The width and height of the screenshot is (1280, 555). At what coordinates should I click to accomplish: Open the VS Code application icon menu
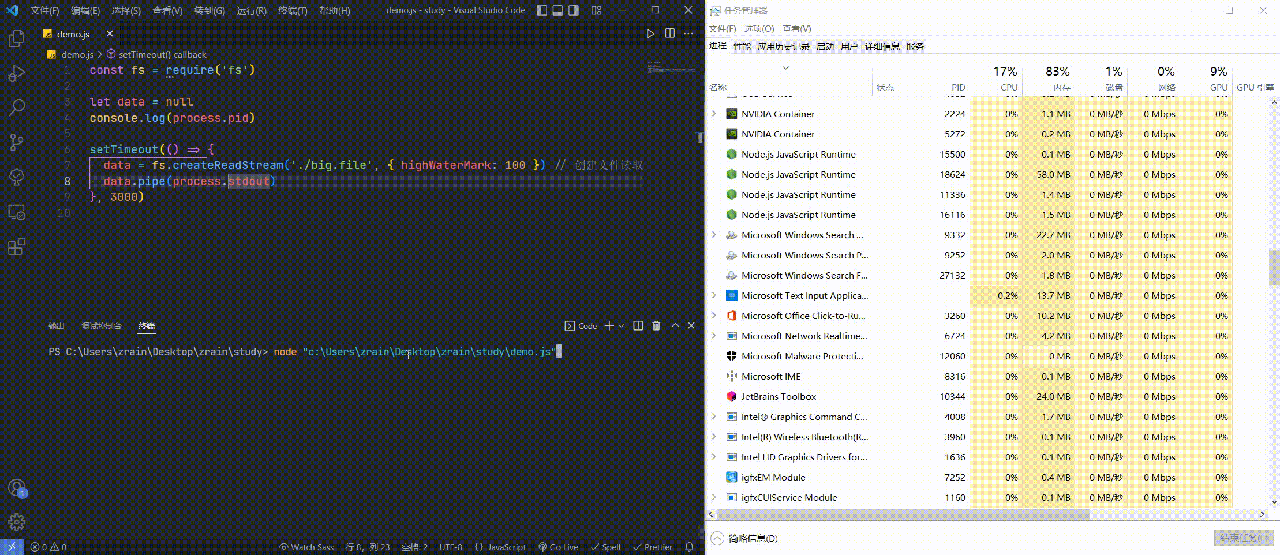(x=12, y=10)
